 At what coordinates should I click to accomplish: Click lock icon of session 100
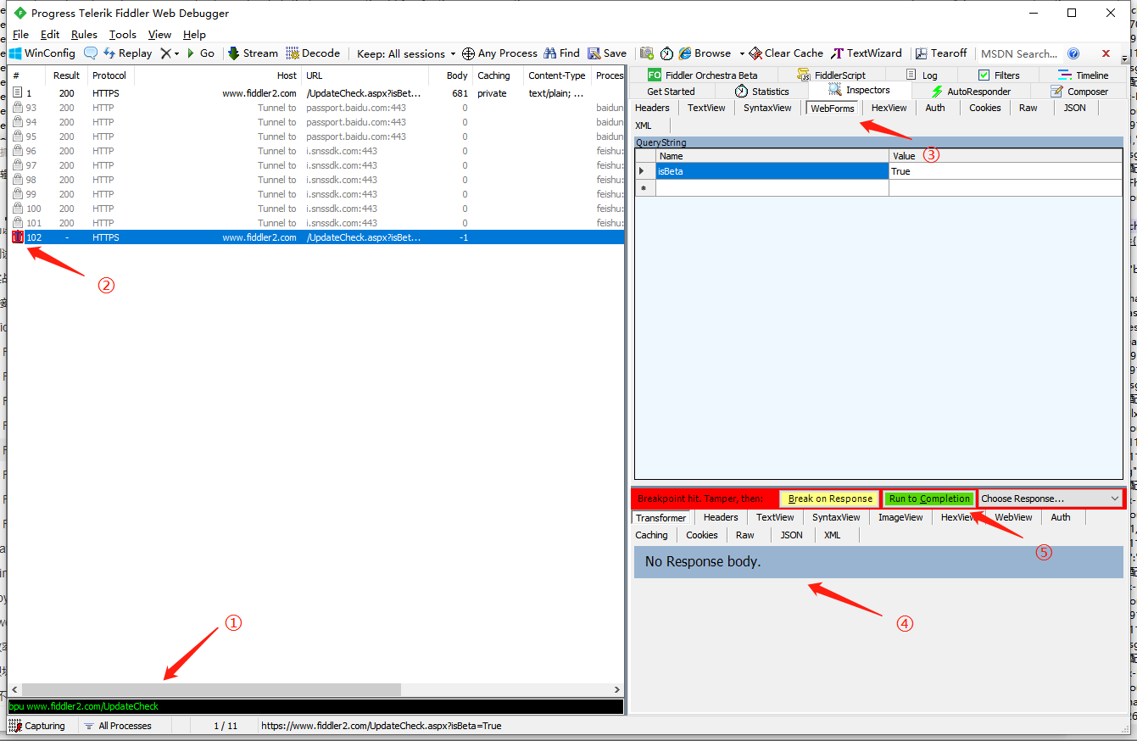[x=18, y=209]
